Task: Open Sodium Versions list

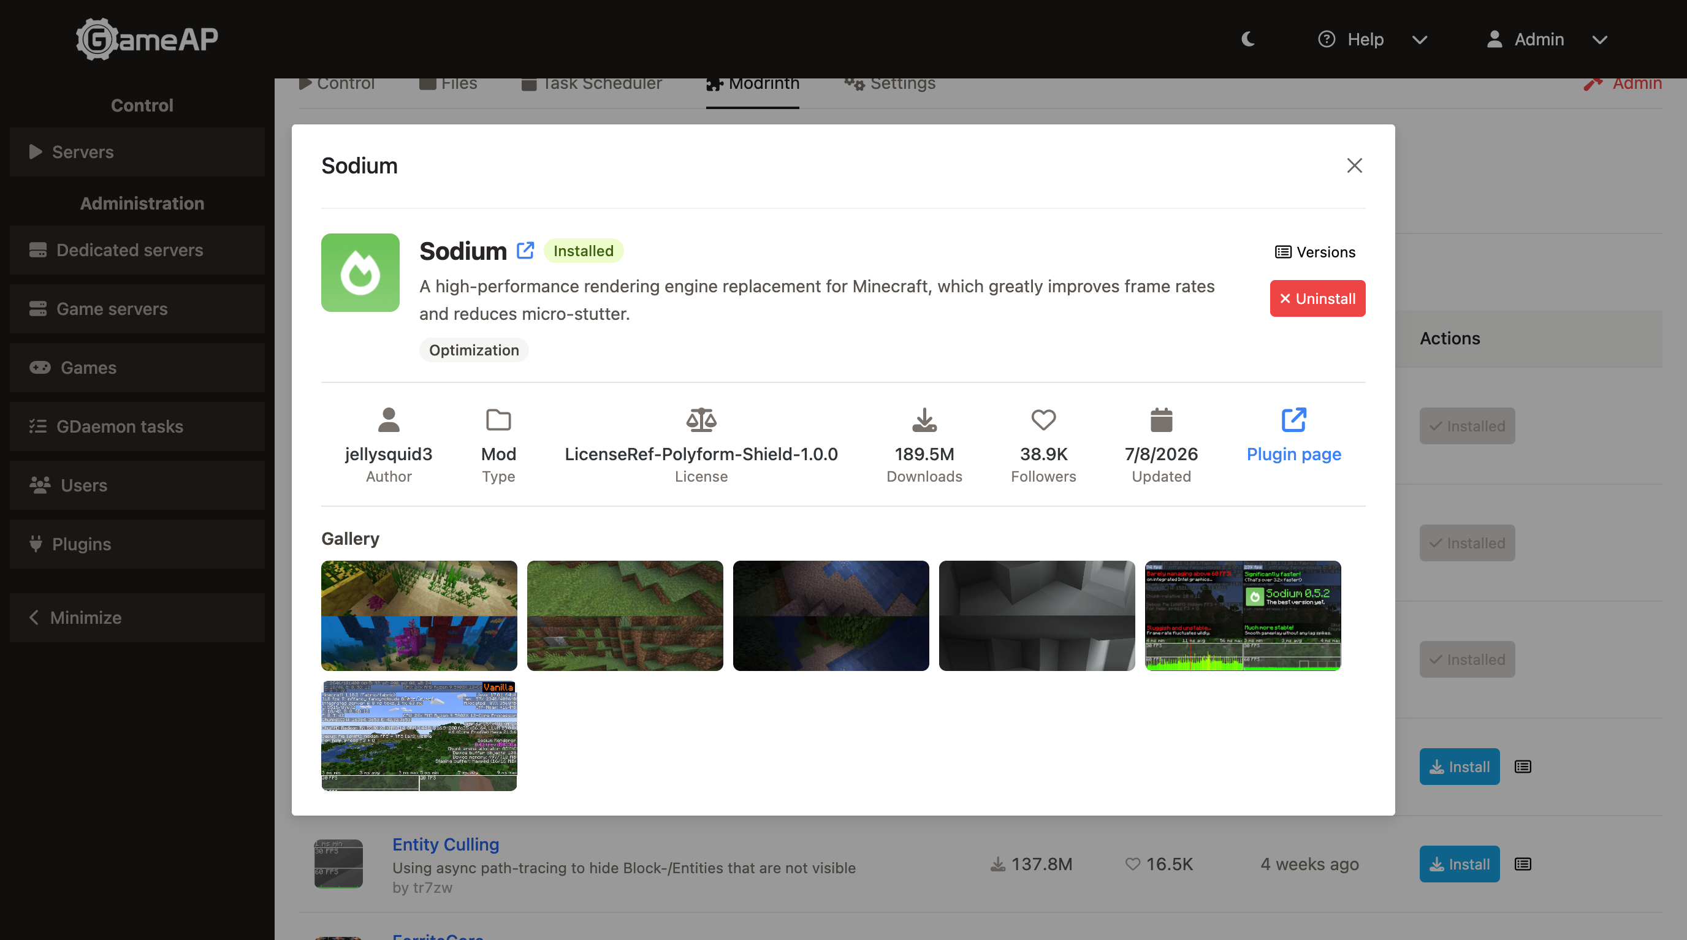Action: tap(1315, 252)
